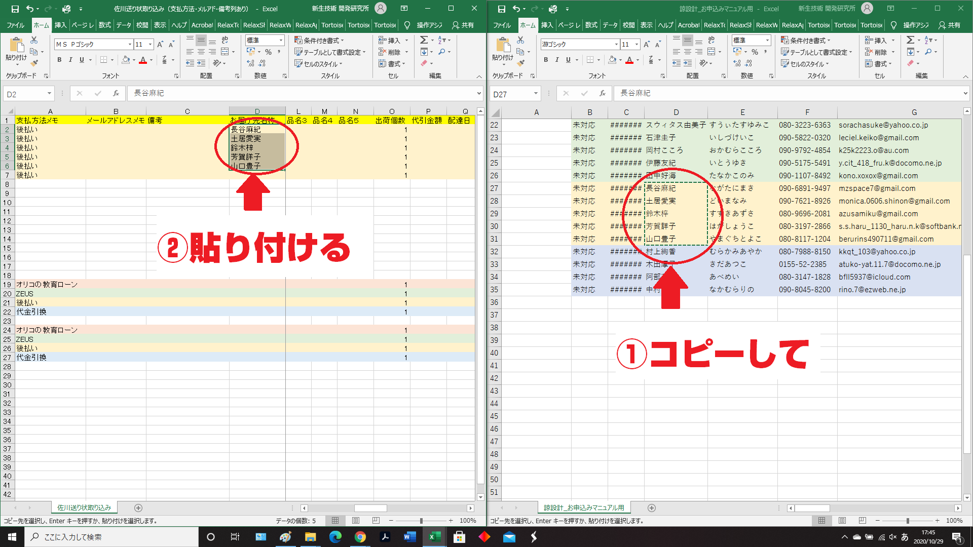Toggle italic formatting in right window
The image size is (973, 547).
(557, 60)
